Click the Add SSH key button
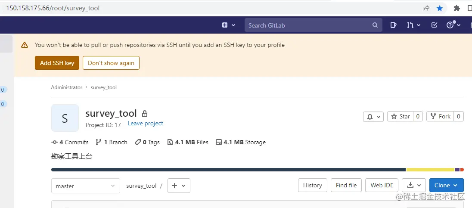 pos(57,63)
